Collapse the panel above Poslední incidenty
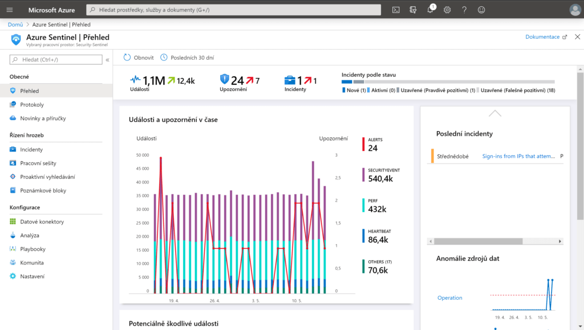Image resolution: width=584 pixels, height=330 pixels. pos(495,113)
